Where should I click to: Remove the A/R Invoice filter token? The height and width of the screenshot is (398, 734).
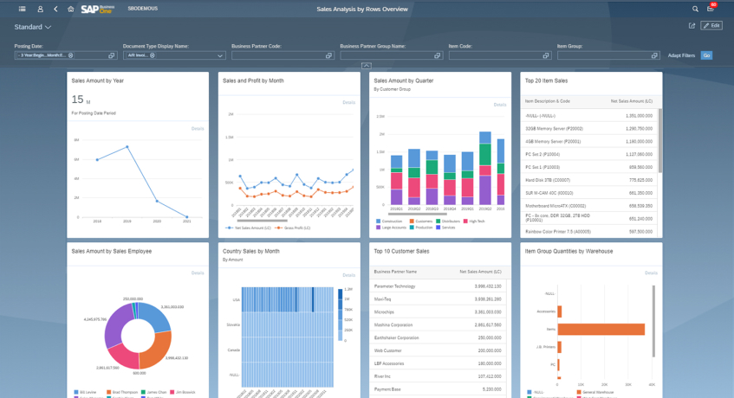[153, 55]
